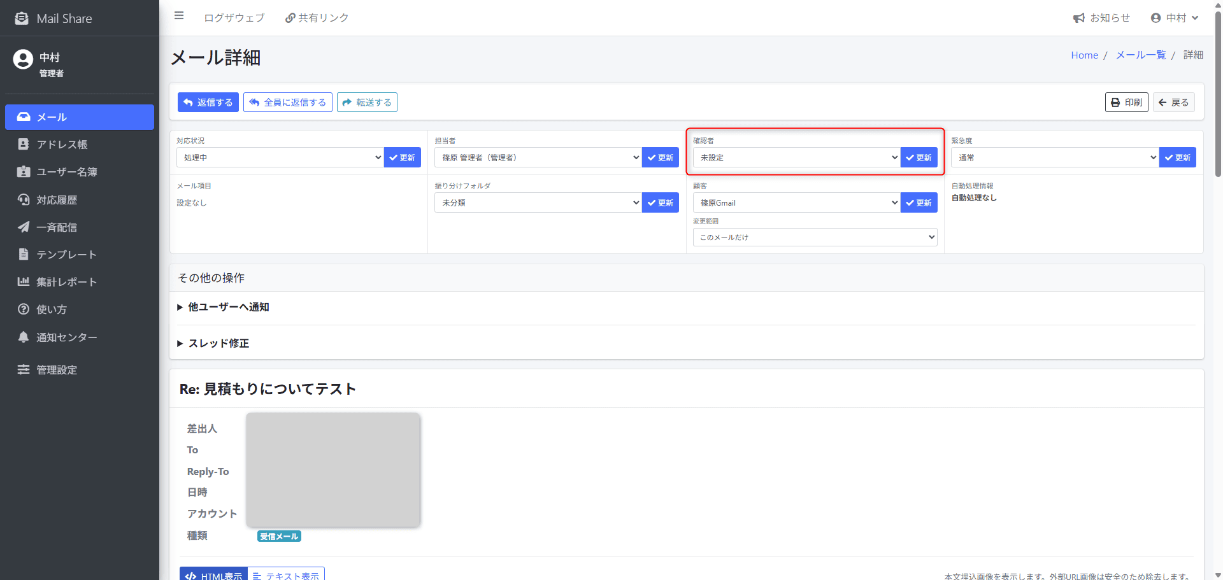This screenshot has height=580, width=1223.
Task: Click 更新 next to 確認者
Action: pyautogui.click(x=919, y=157)
